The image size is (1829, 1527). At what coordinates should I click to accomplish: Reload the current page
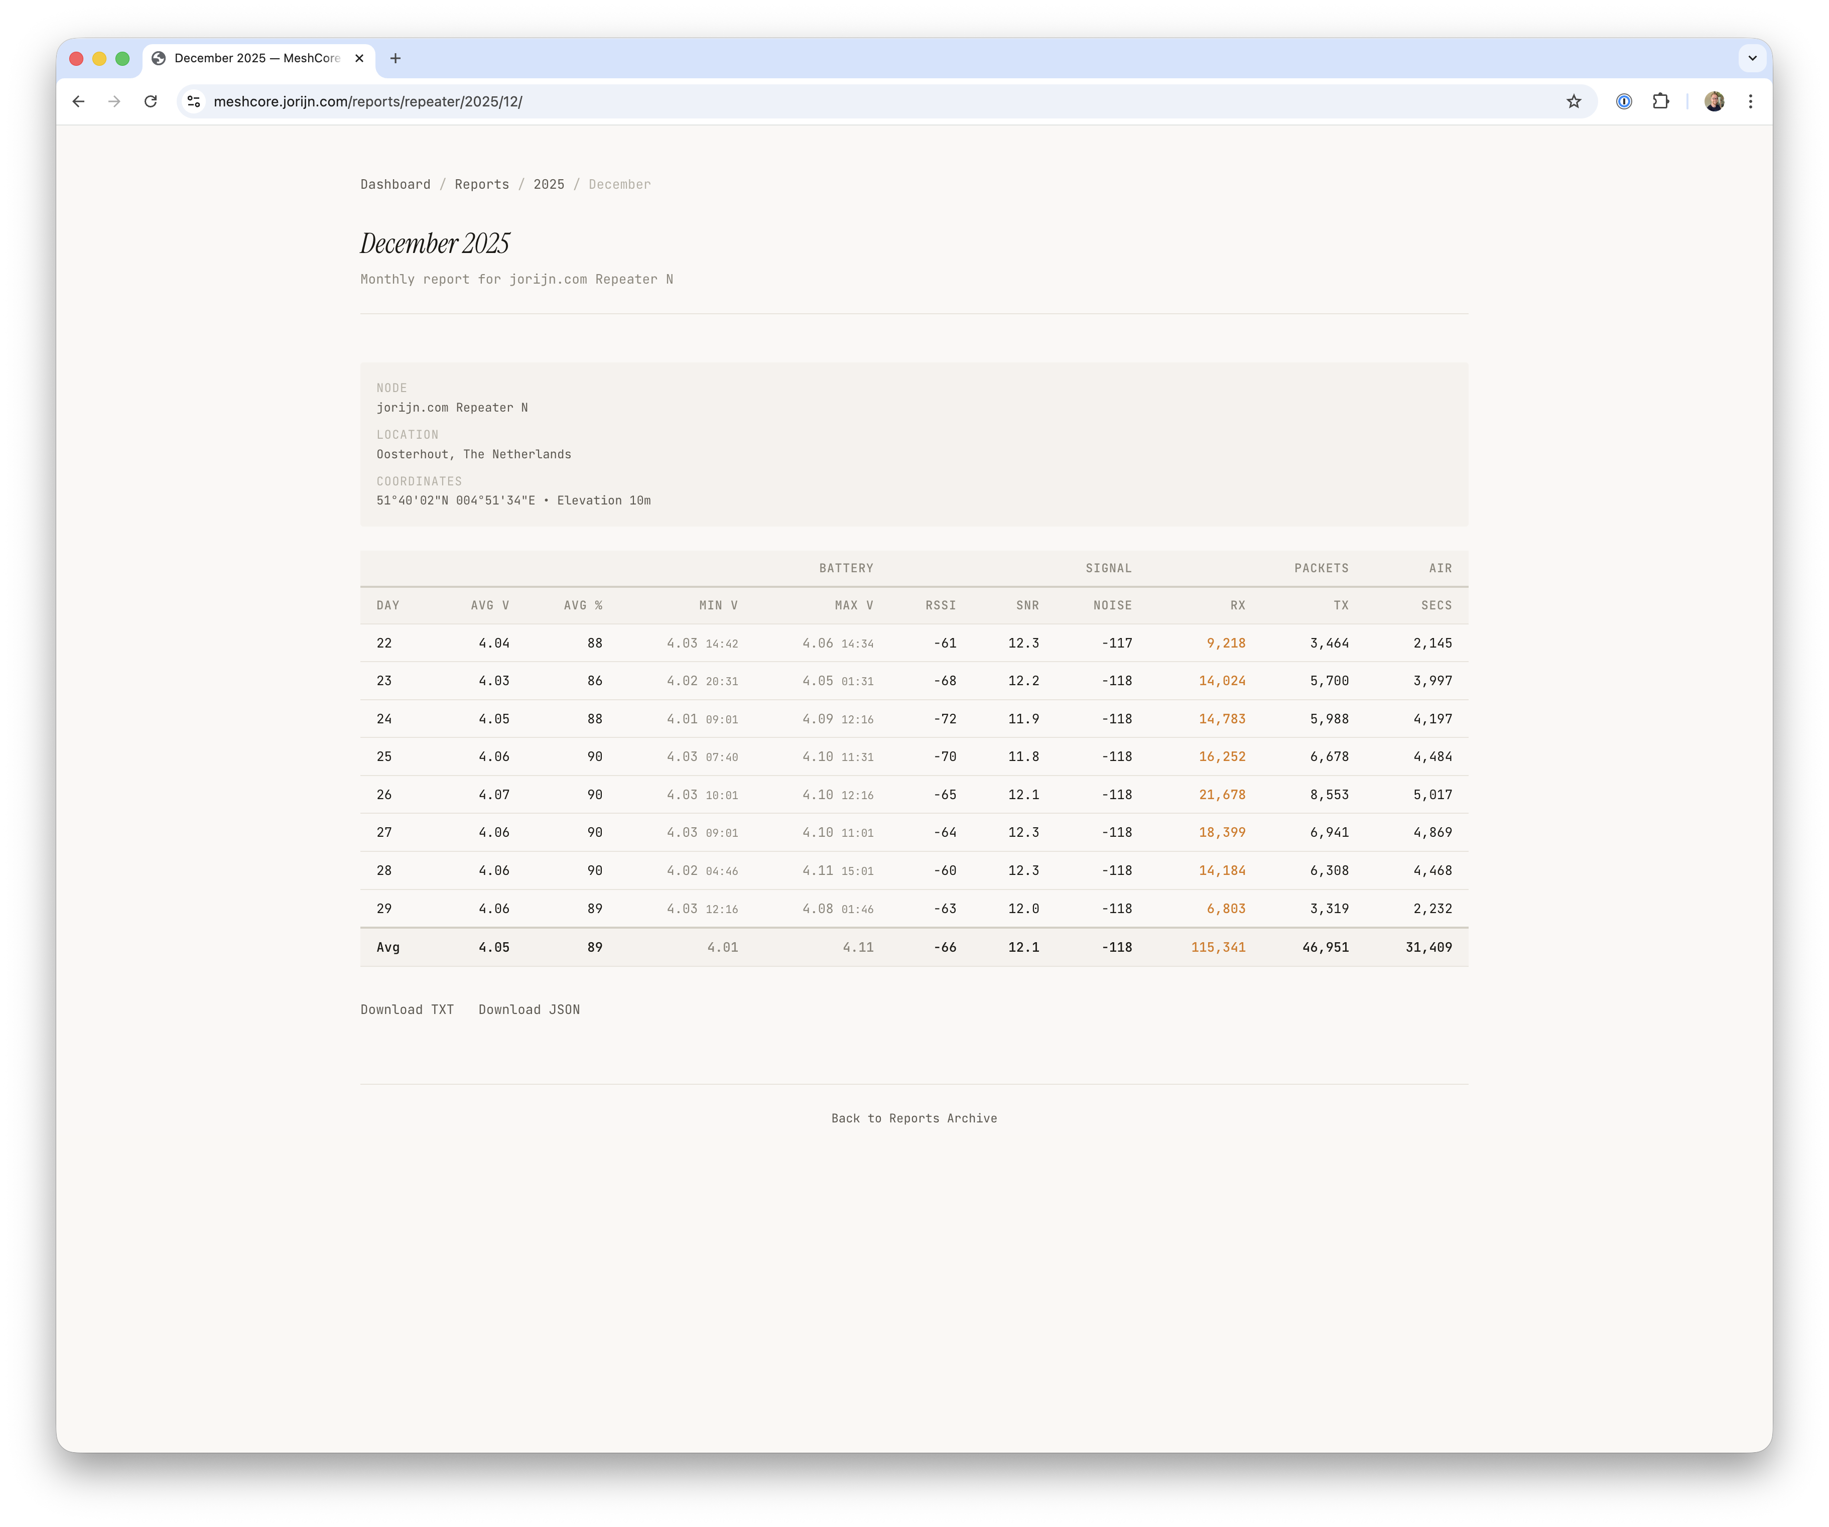[x=152, y=101]
